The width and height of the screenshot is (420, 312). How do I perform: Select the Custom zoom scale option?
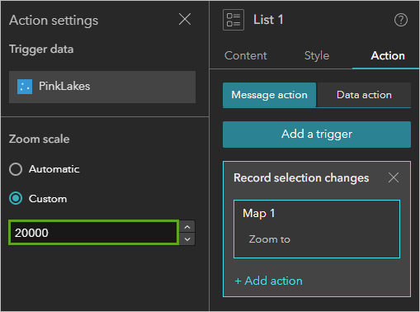point(16,198)
